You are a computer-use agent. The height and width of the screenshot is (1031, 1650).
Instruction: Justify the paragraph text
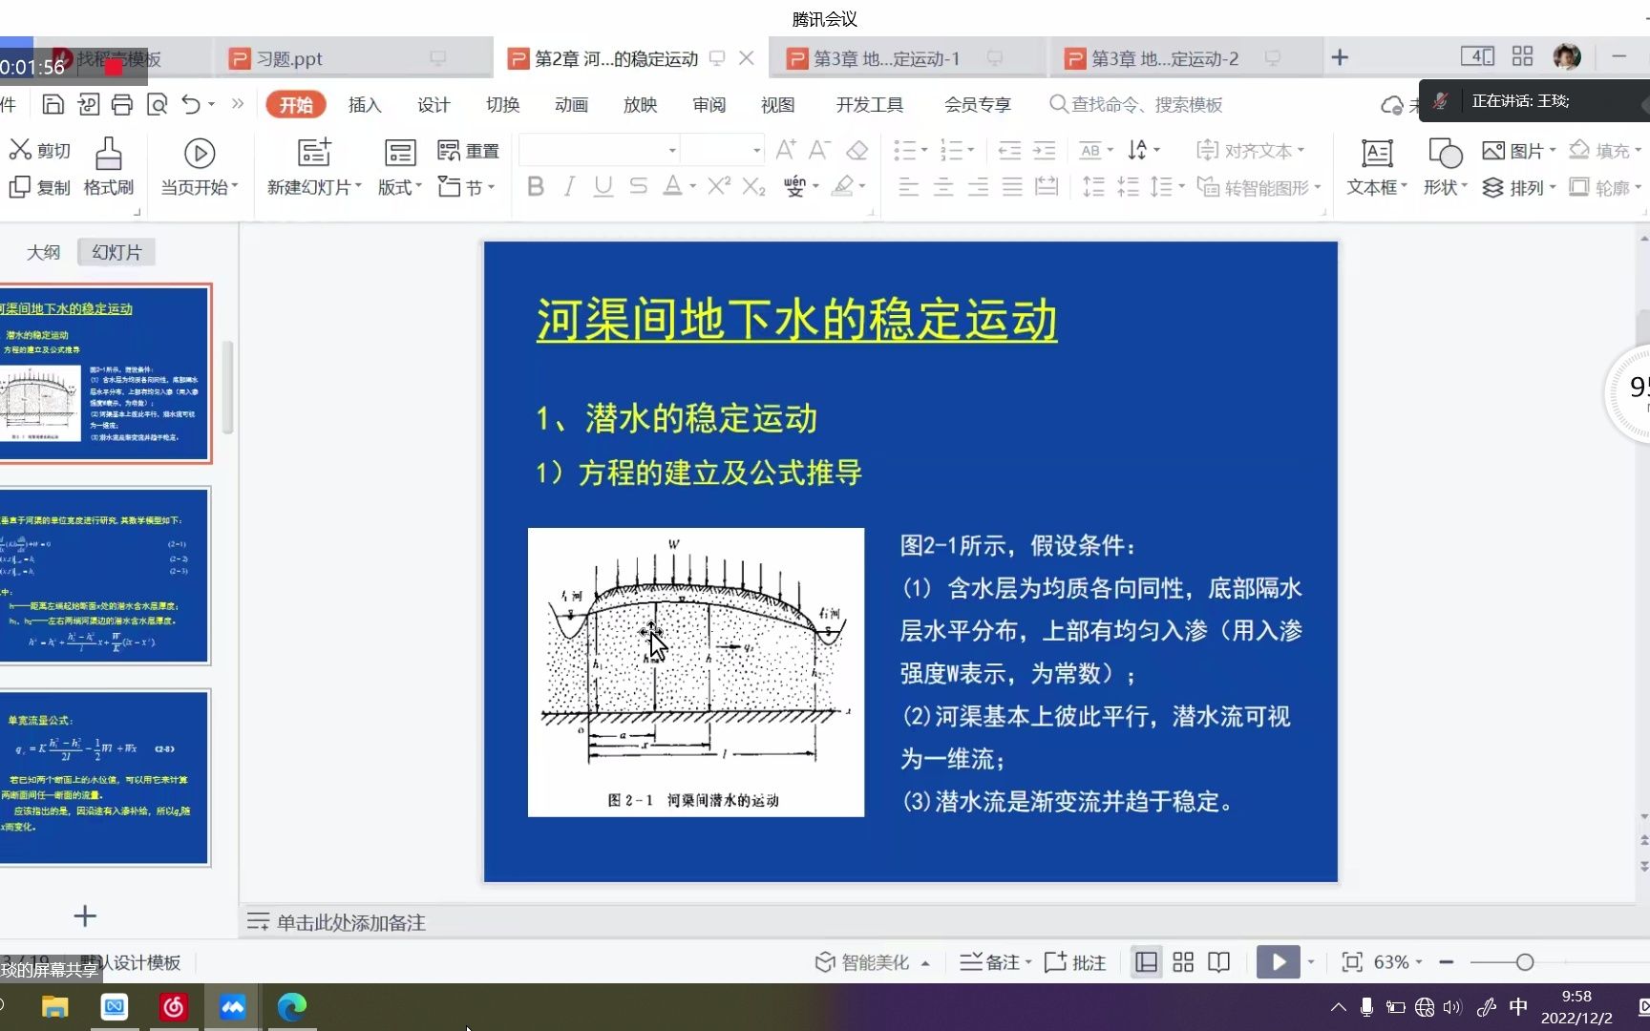(1012, 187)
